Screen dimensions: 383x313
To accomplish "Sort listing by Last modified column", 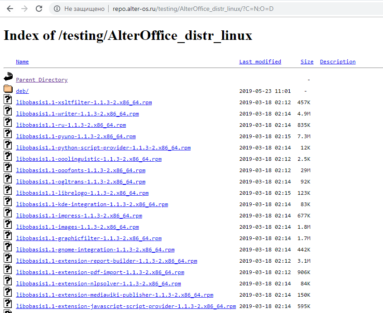I will coord(260,62).
